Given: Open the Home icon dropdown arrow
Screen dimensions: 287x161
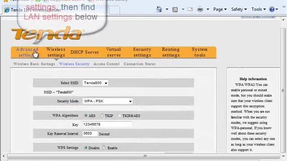Looking at the screenshot, I should pyautogui.click(x=167, y=9).
